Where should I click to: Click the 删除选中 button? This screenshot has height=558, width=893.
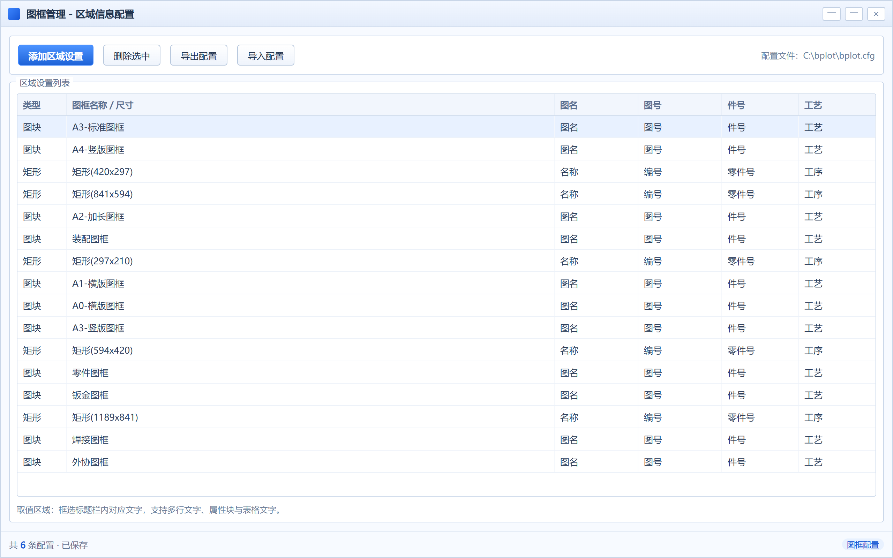click(132, 55)
